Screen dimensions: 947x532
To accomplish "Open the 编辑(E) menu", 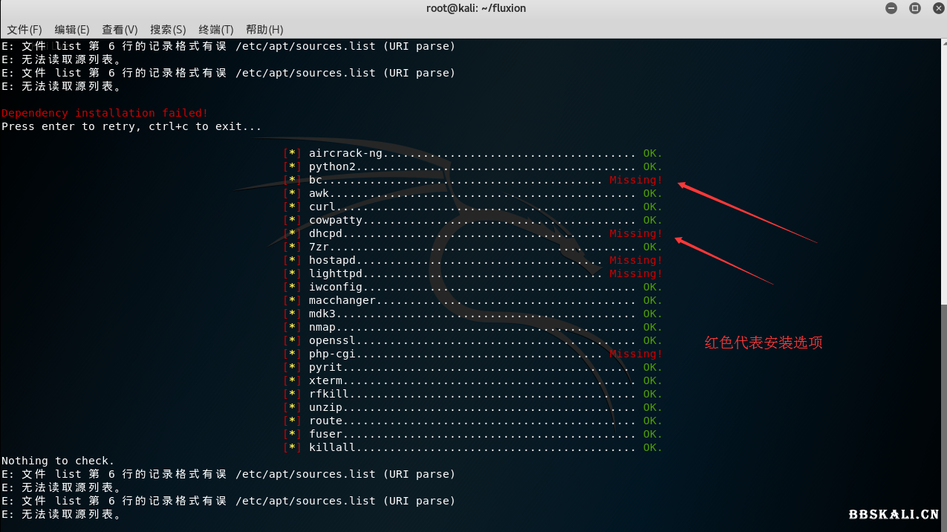I will (72, 30).
